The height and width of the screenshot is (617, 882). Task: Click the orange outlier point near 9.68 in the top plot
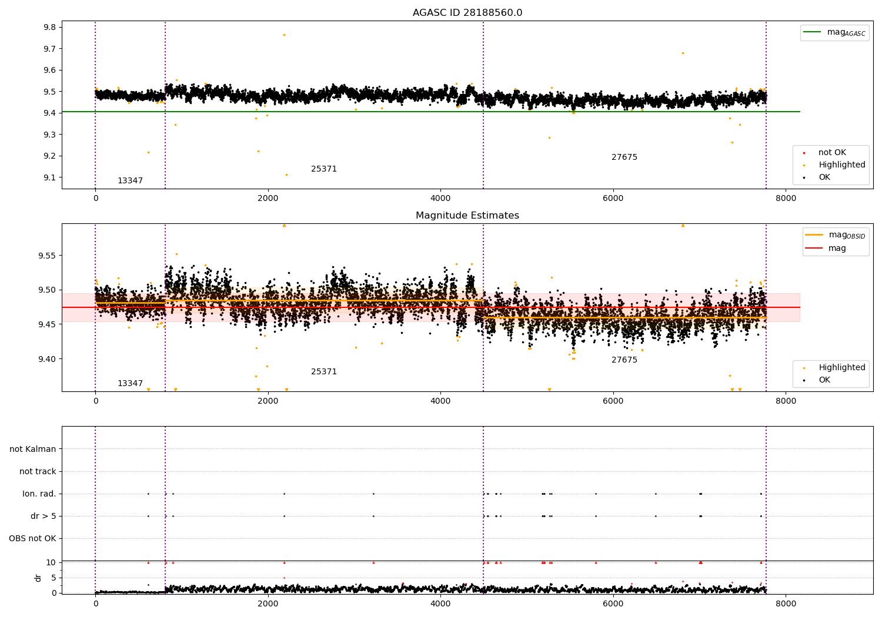point(683,53)
